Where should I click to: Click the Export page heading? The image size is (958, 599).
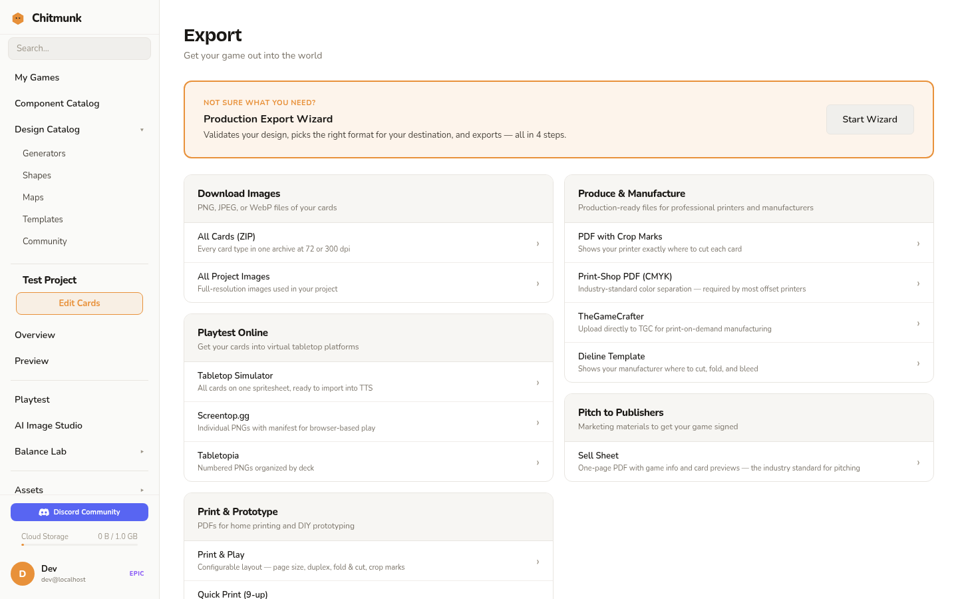(x=212, y=35)
